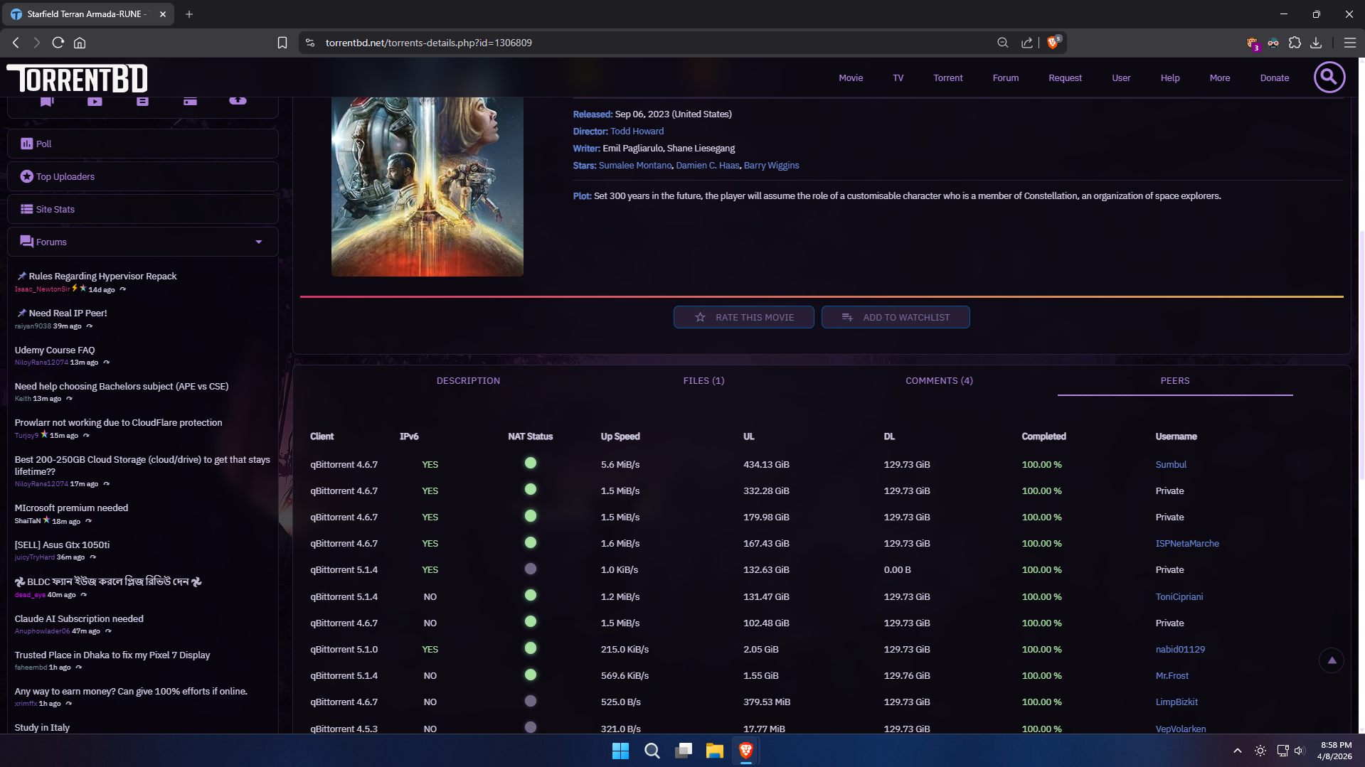Click Up Speed column header
1365x767 pixels.
tap(620, 436)
